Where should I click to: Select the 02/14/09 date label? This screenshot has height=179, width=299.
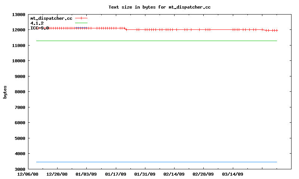coord(174,174)
